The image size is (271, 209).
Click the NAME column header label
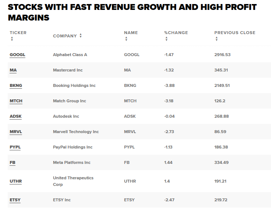coord(131,33)
